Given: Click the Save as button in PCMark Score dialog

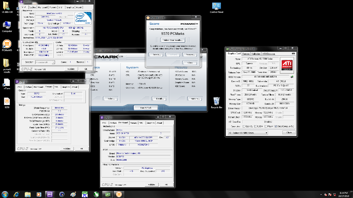Looking at the screenshot, I should 190,55.
